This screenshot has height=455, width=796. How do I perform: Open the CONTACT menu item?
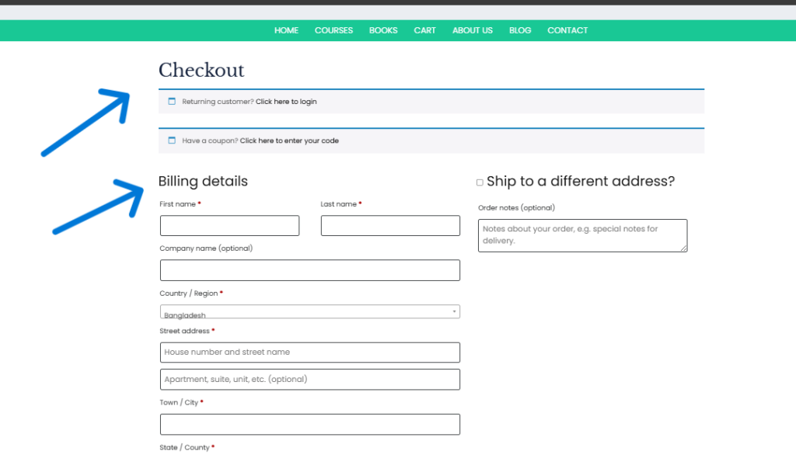click(567, 30)
